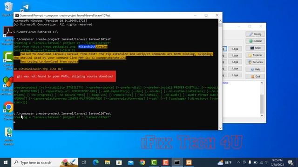The image size is (298, 167).
Task: Open the taskbar clock showing 9:05 PM
Action: [x=278, y=162]
